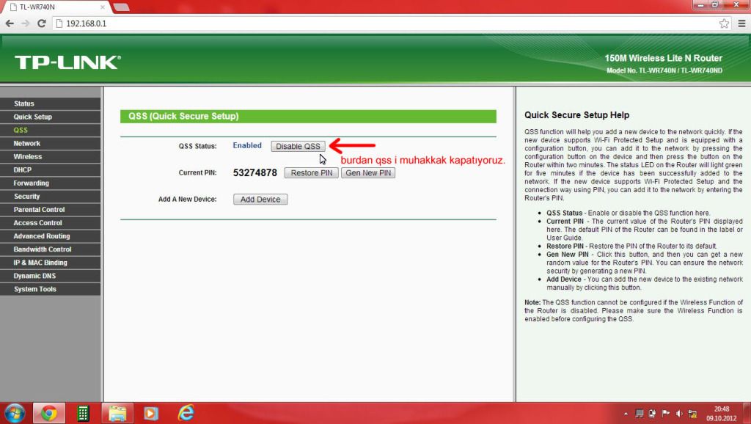Generate a new PIN with Gen New PIN
The width and height of the screenshot is (751, 424).
(368, 173)
